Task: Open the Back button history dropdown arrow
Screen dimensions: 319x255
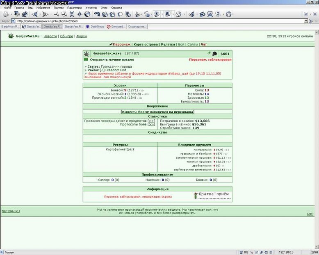Action: tap(40, 14)
